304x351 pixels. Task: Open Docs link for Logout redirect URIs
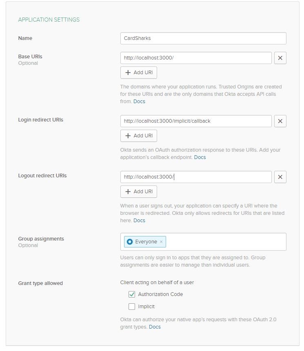tap(139, 221)
